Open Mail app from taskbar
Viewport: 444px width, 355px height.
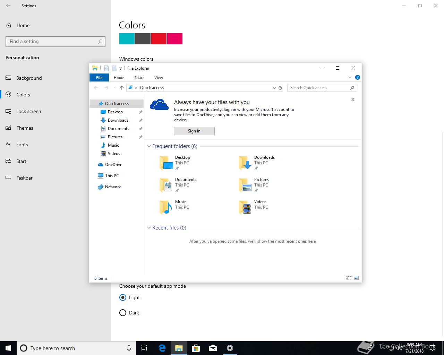(x=213, y=348)
